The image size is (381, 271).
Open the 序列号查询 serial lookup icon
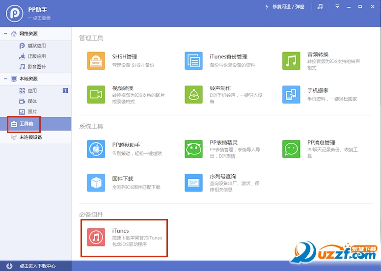(x=193, y=183)
